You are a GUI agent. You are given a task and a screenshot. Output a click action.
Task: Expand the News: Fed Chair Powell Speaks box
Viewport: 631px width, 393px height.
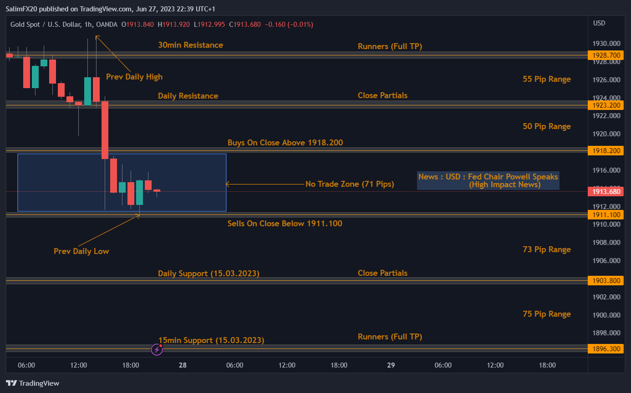pos(488,180)
